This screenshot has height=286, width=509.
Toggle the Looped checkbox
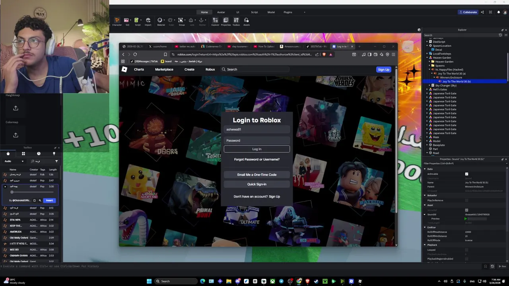click(466, 250)
